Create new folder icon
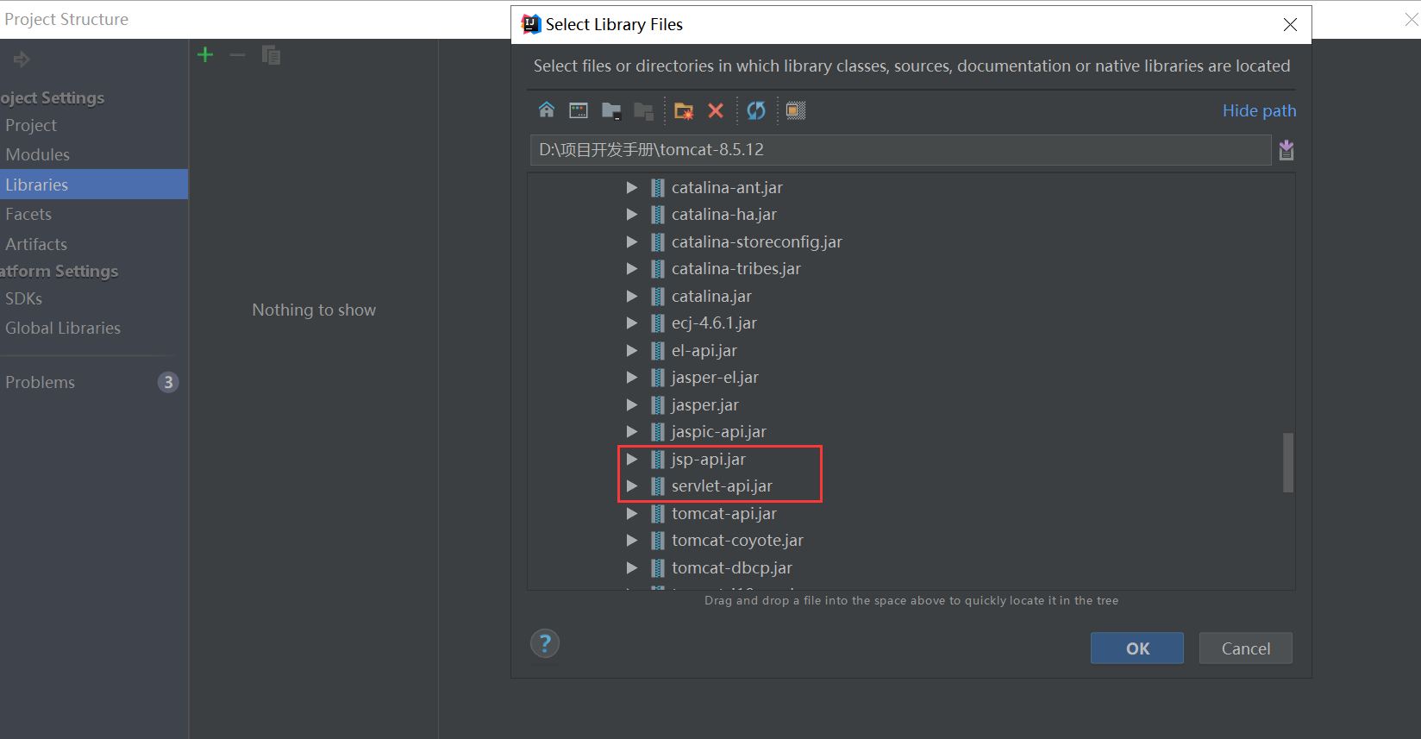 [x=684, y=110]
